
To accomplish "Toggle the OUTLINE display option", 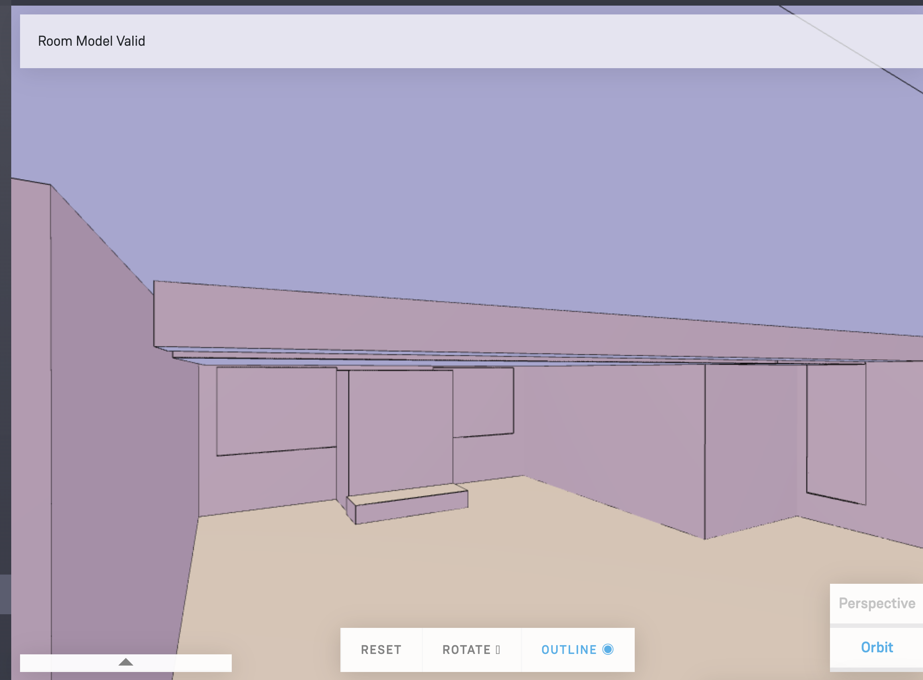I will 569,650.
